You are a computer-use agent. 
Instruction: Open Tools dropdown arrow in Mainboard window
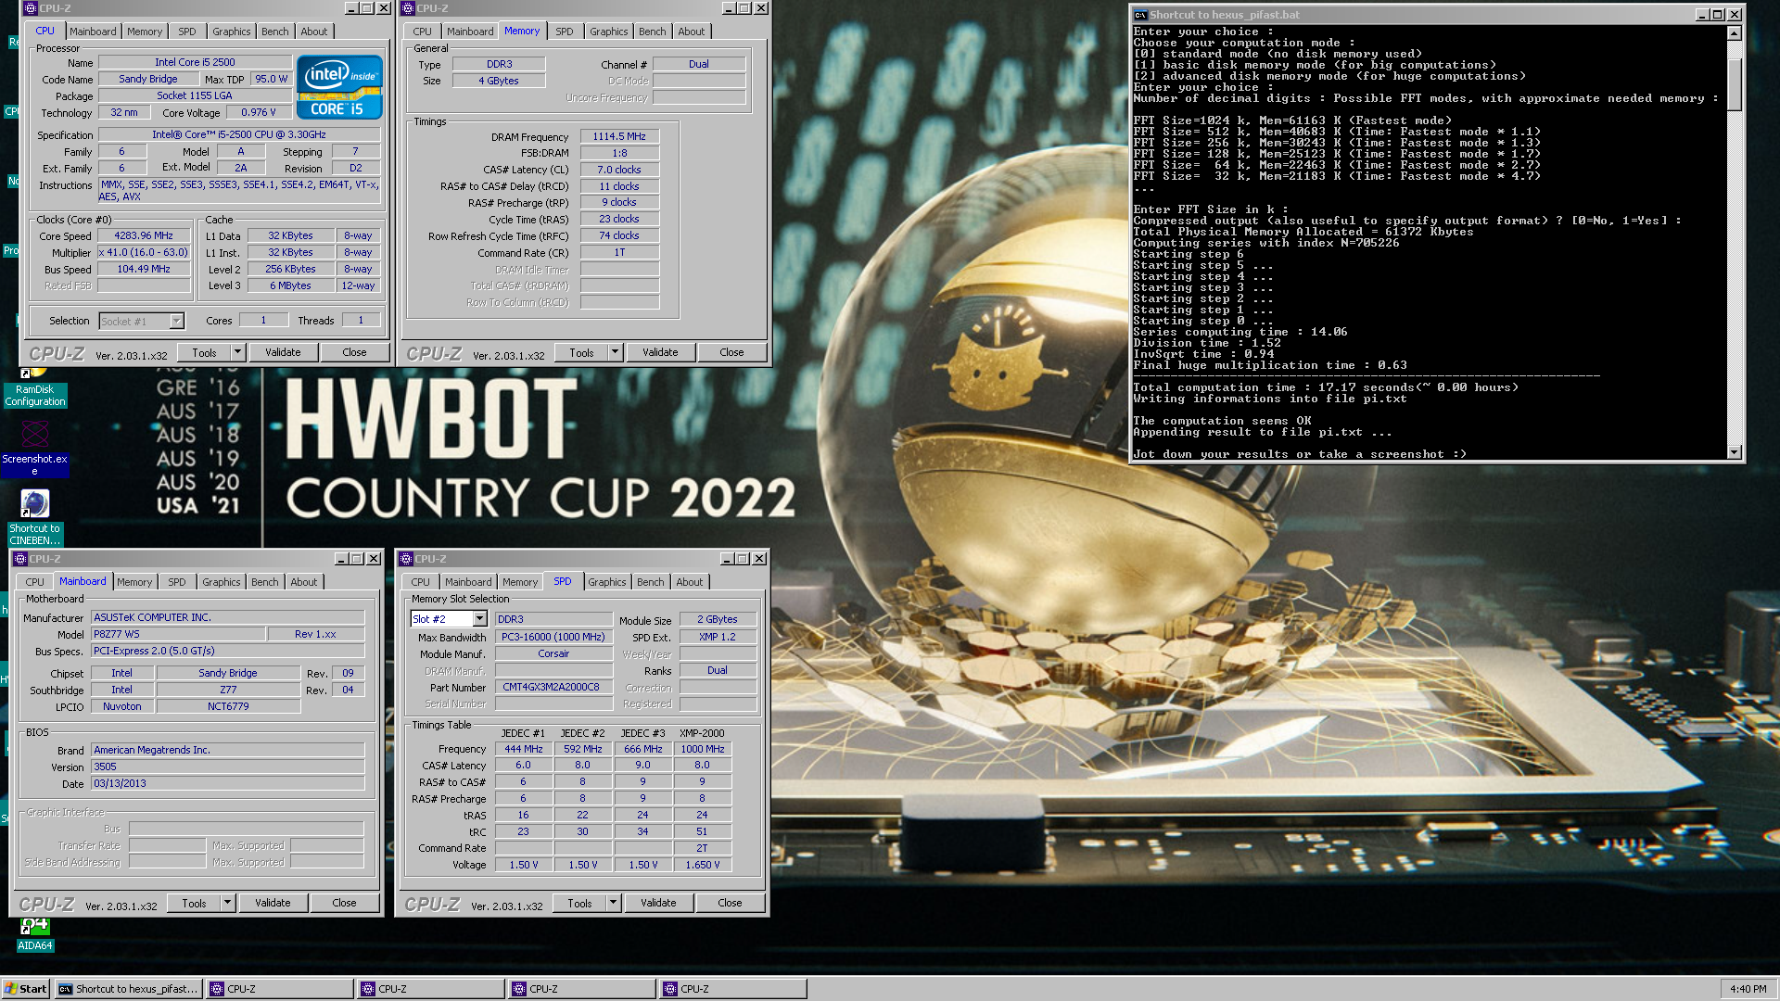tap(227, 903)
